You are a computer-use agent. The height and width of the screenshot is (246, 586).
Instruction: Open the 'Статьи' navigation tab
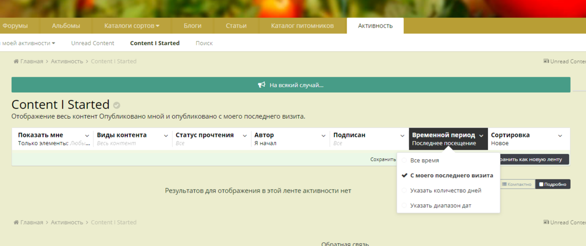tap(236, 26)
